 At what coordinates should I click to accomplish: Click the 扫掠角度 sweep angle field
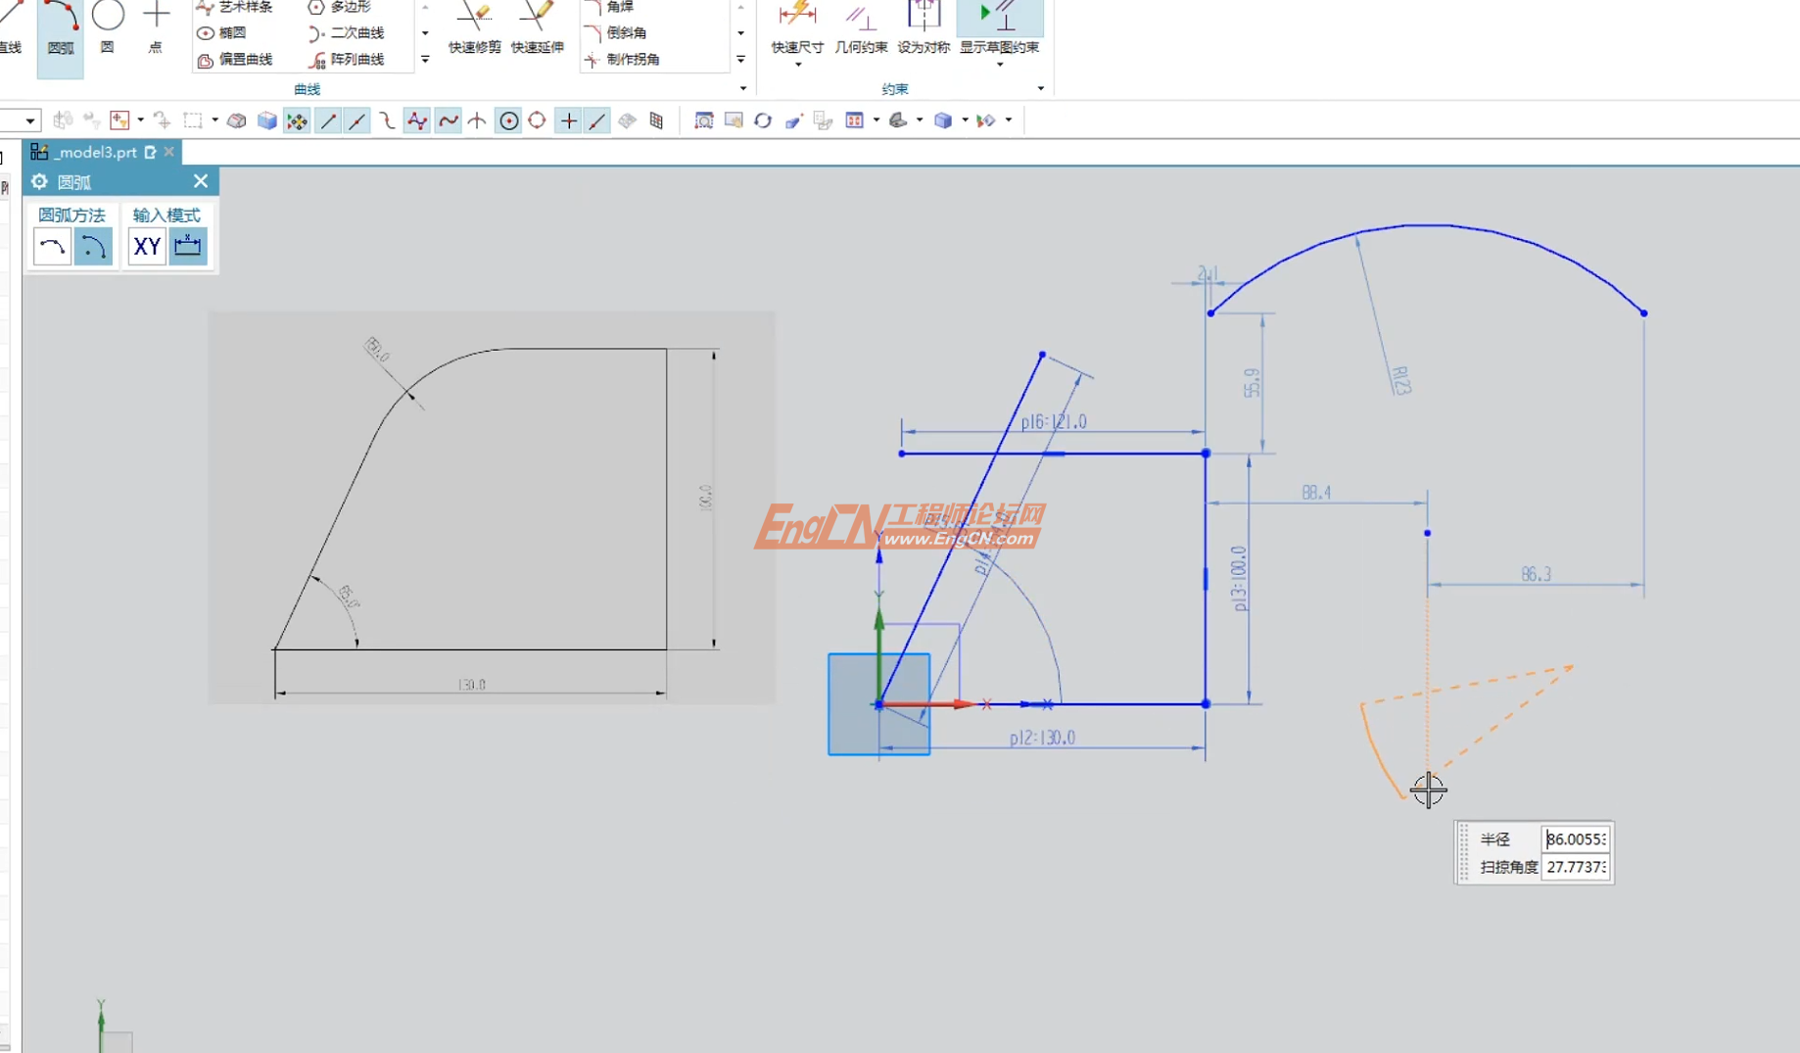click(1575, 867)
